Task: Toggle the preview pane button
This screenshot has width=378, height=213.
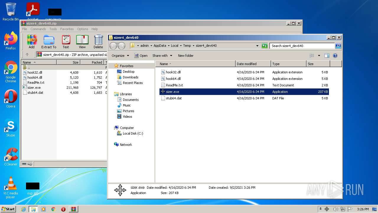Action: pos(327,56)
